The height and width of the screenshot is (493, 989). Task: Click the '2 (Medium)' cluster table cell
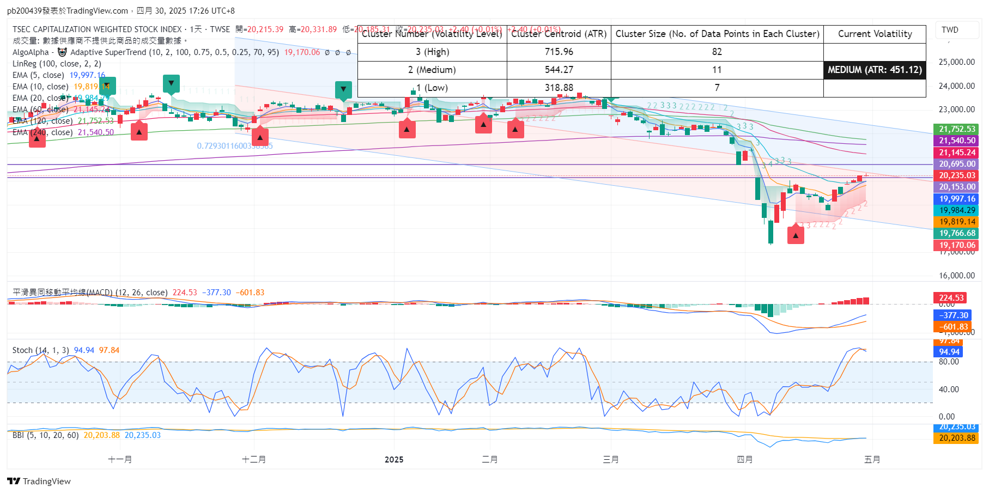coord(432,70)
